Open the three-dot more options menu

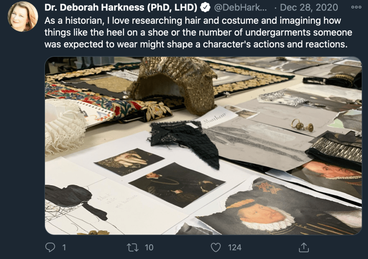click(x=356, y=7)
